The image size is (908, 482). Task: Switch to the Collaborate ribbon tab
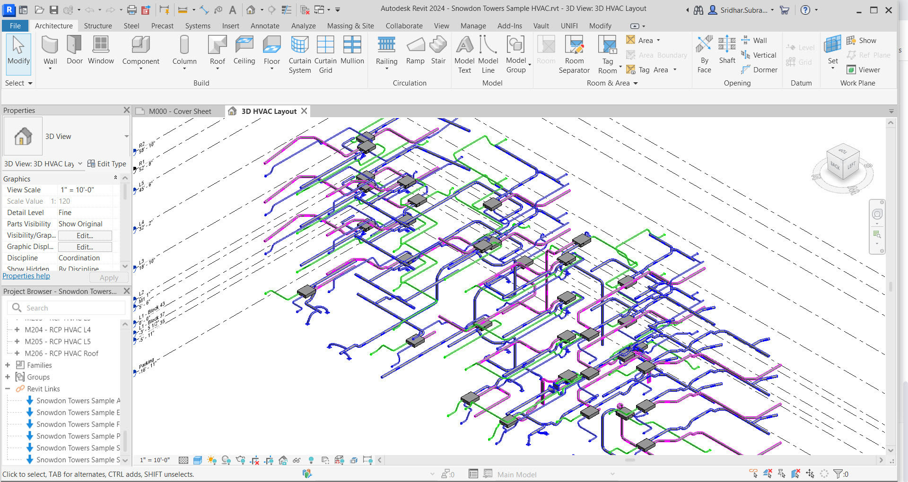point(404,26)
